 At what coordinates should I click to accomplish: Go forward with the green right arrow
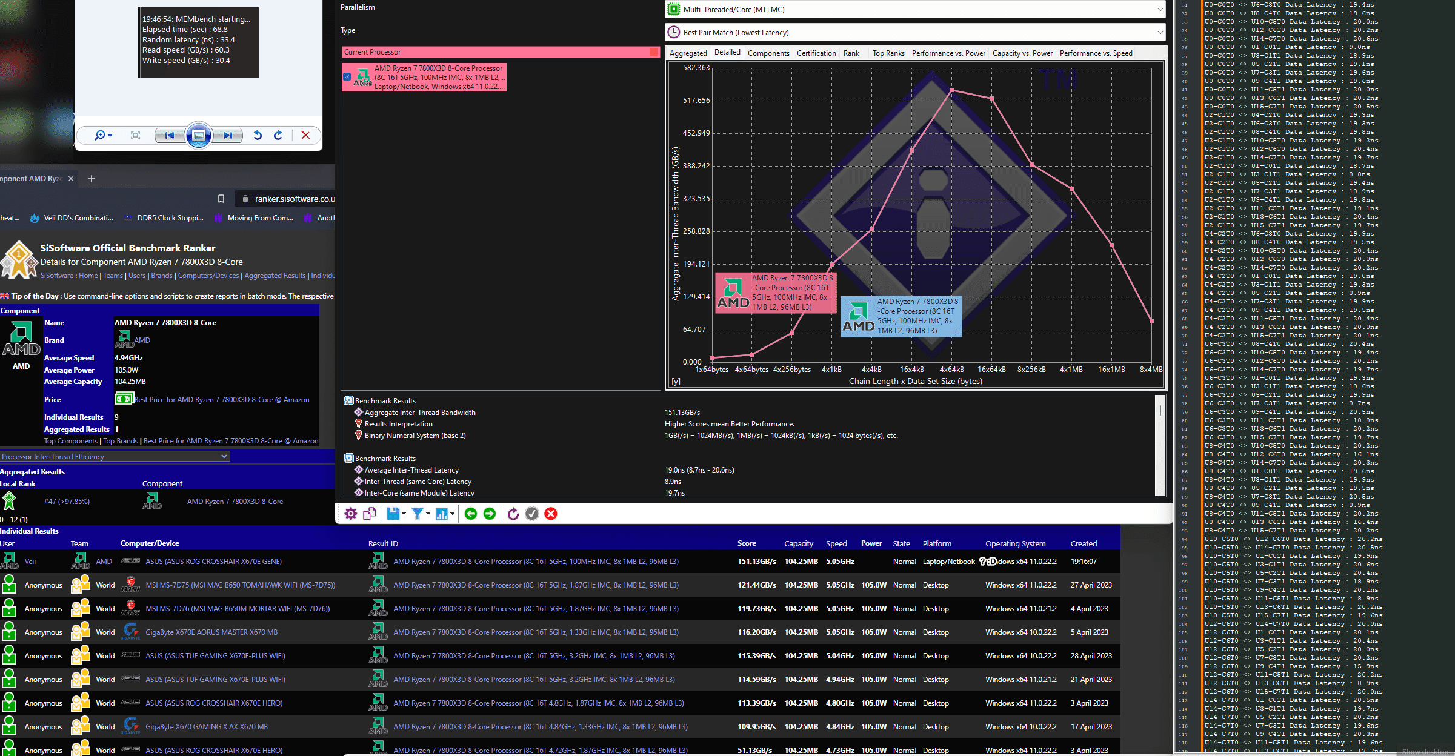pyautogui.click(x=490, y=514)
